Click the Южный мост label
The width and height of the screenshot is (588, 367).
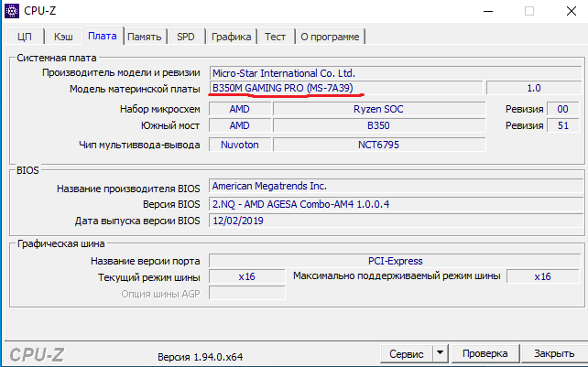(x=170, y=125)
